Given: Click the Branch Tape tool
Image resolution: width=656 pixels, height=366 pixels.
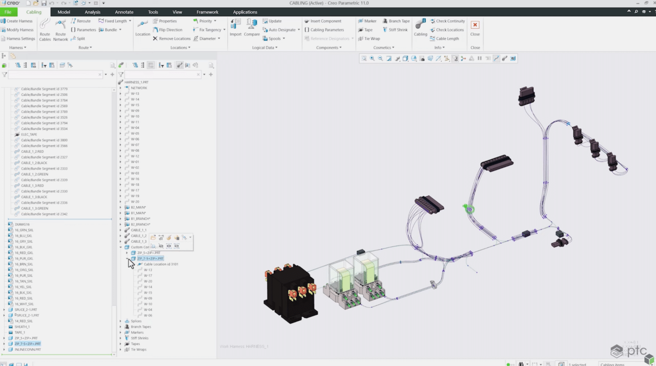Looking at the screenshot, I should 396,21.
